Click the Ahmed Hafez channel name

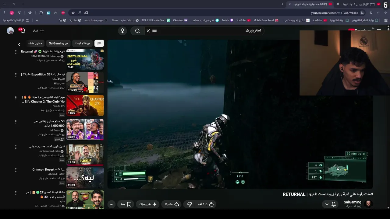(x=56, y=174)
